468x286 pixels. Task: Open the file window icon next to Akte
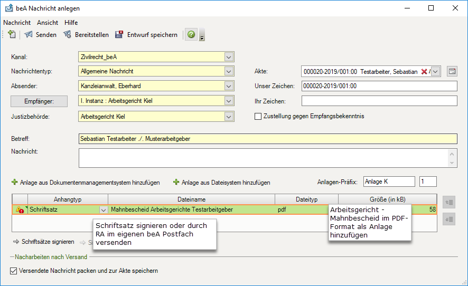[451, 71]
